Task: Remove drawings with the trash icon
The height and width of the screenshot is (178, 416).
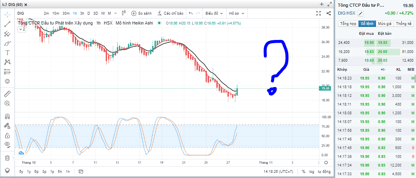Action: (8, 158)
